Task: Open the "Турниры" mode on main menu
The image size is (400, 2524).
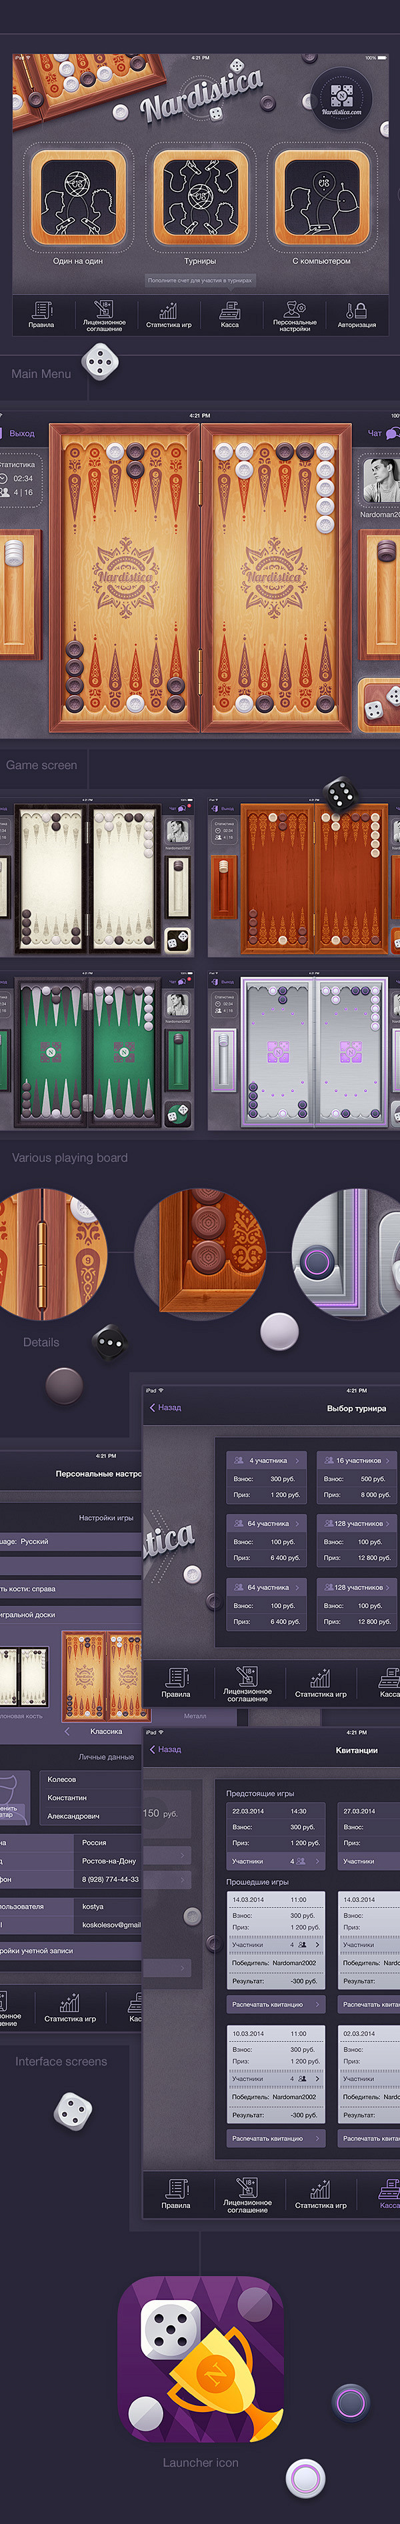Action: coord(200,199)
